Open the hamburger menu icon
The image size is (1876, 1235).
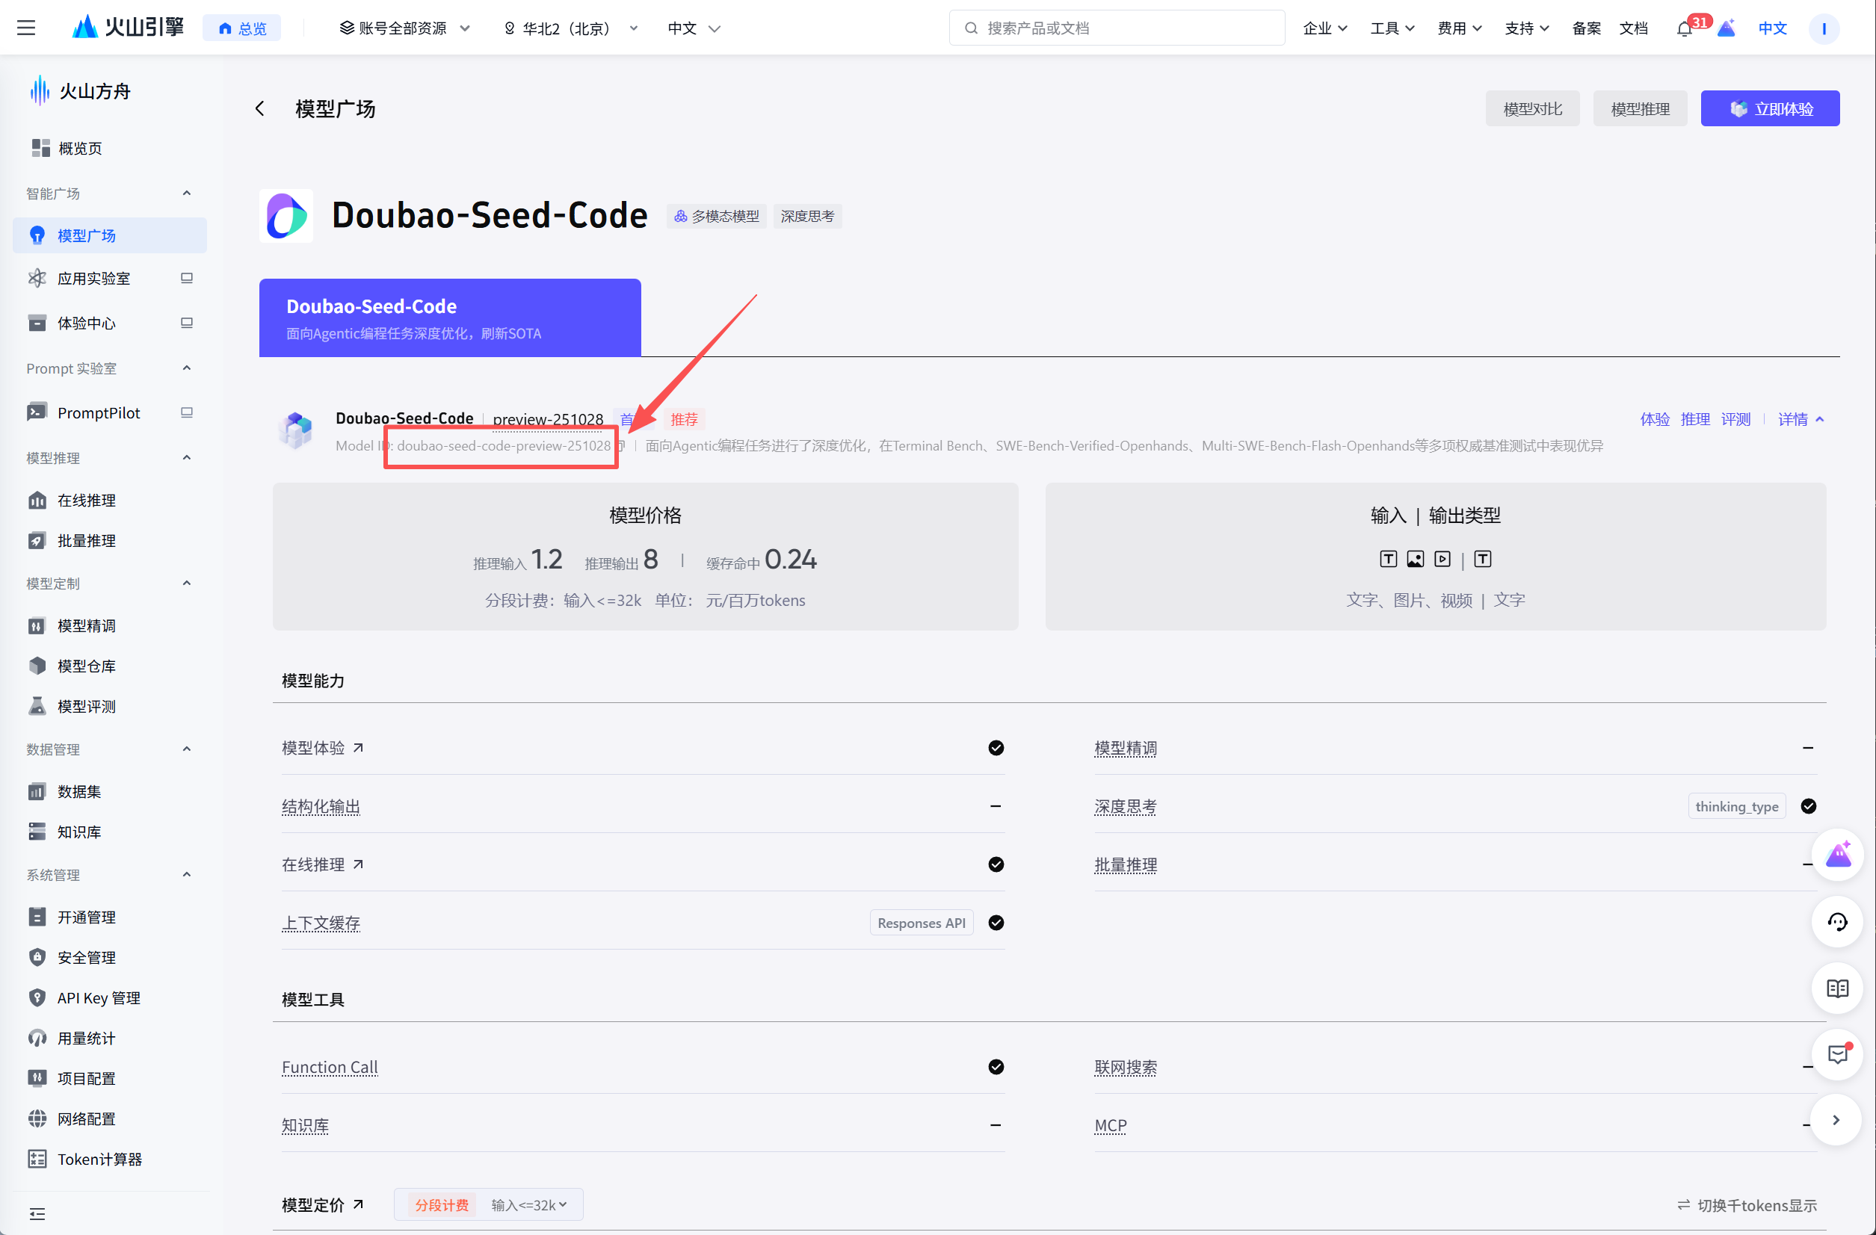coord(26,28)
